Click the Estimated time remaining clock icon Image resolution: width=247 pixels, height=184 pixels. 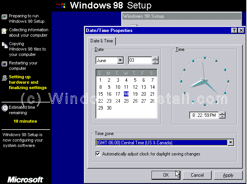click(x=4, y=108)
